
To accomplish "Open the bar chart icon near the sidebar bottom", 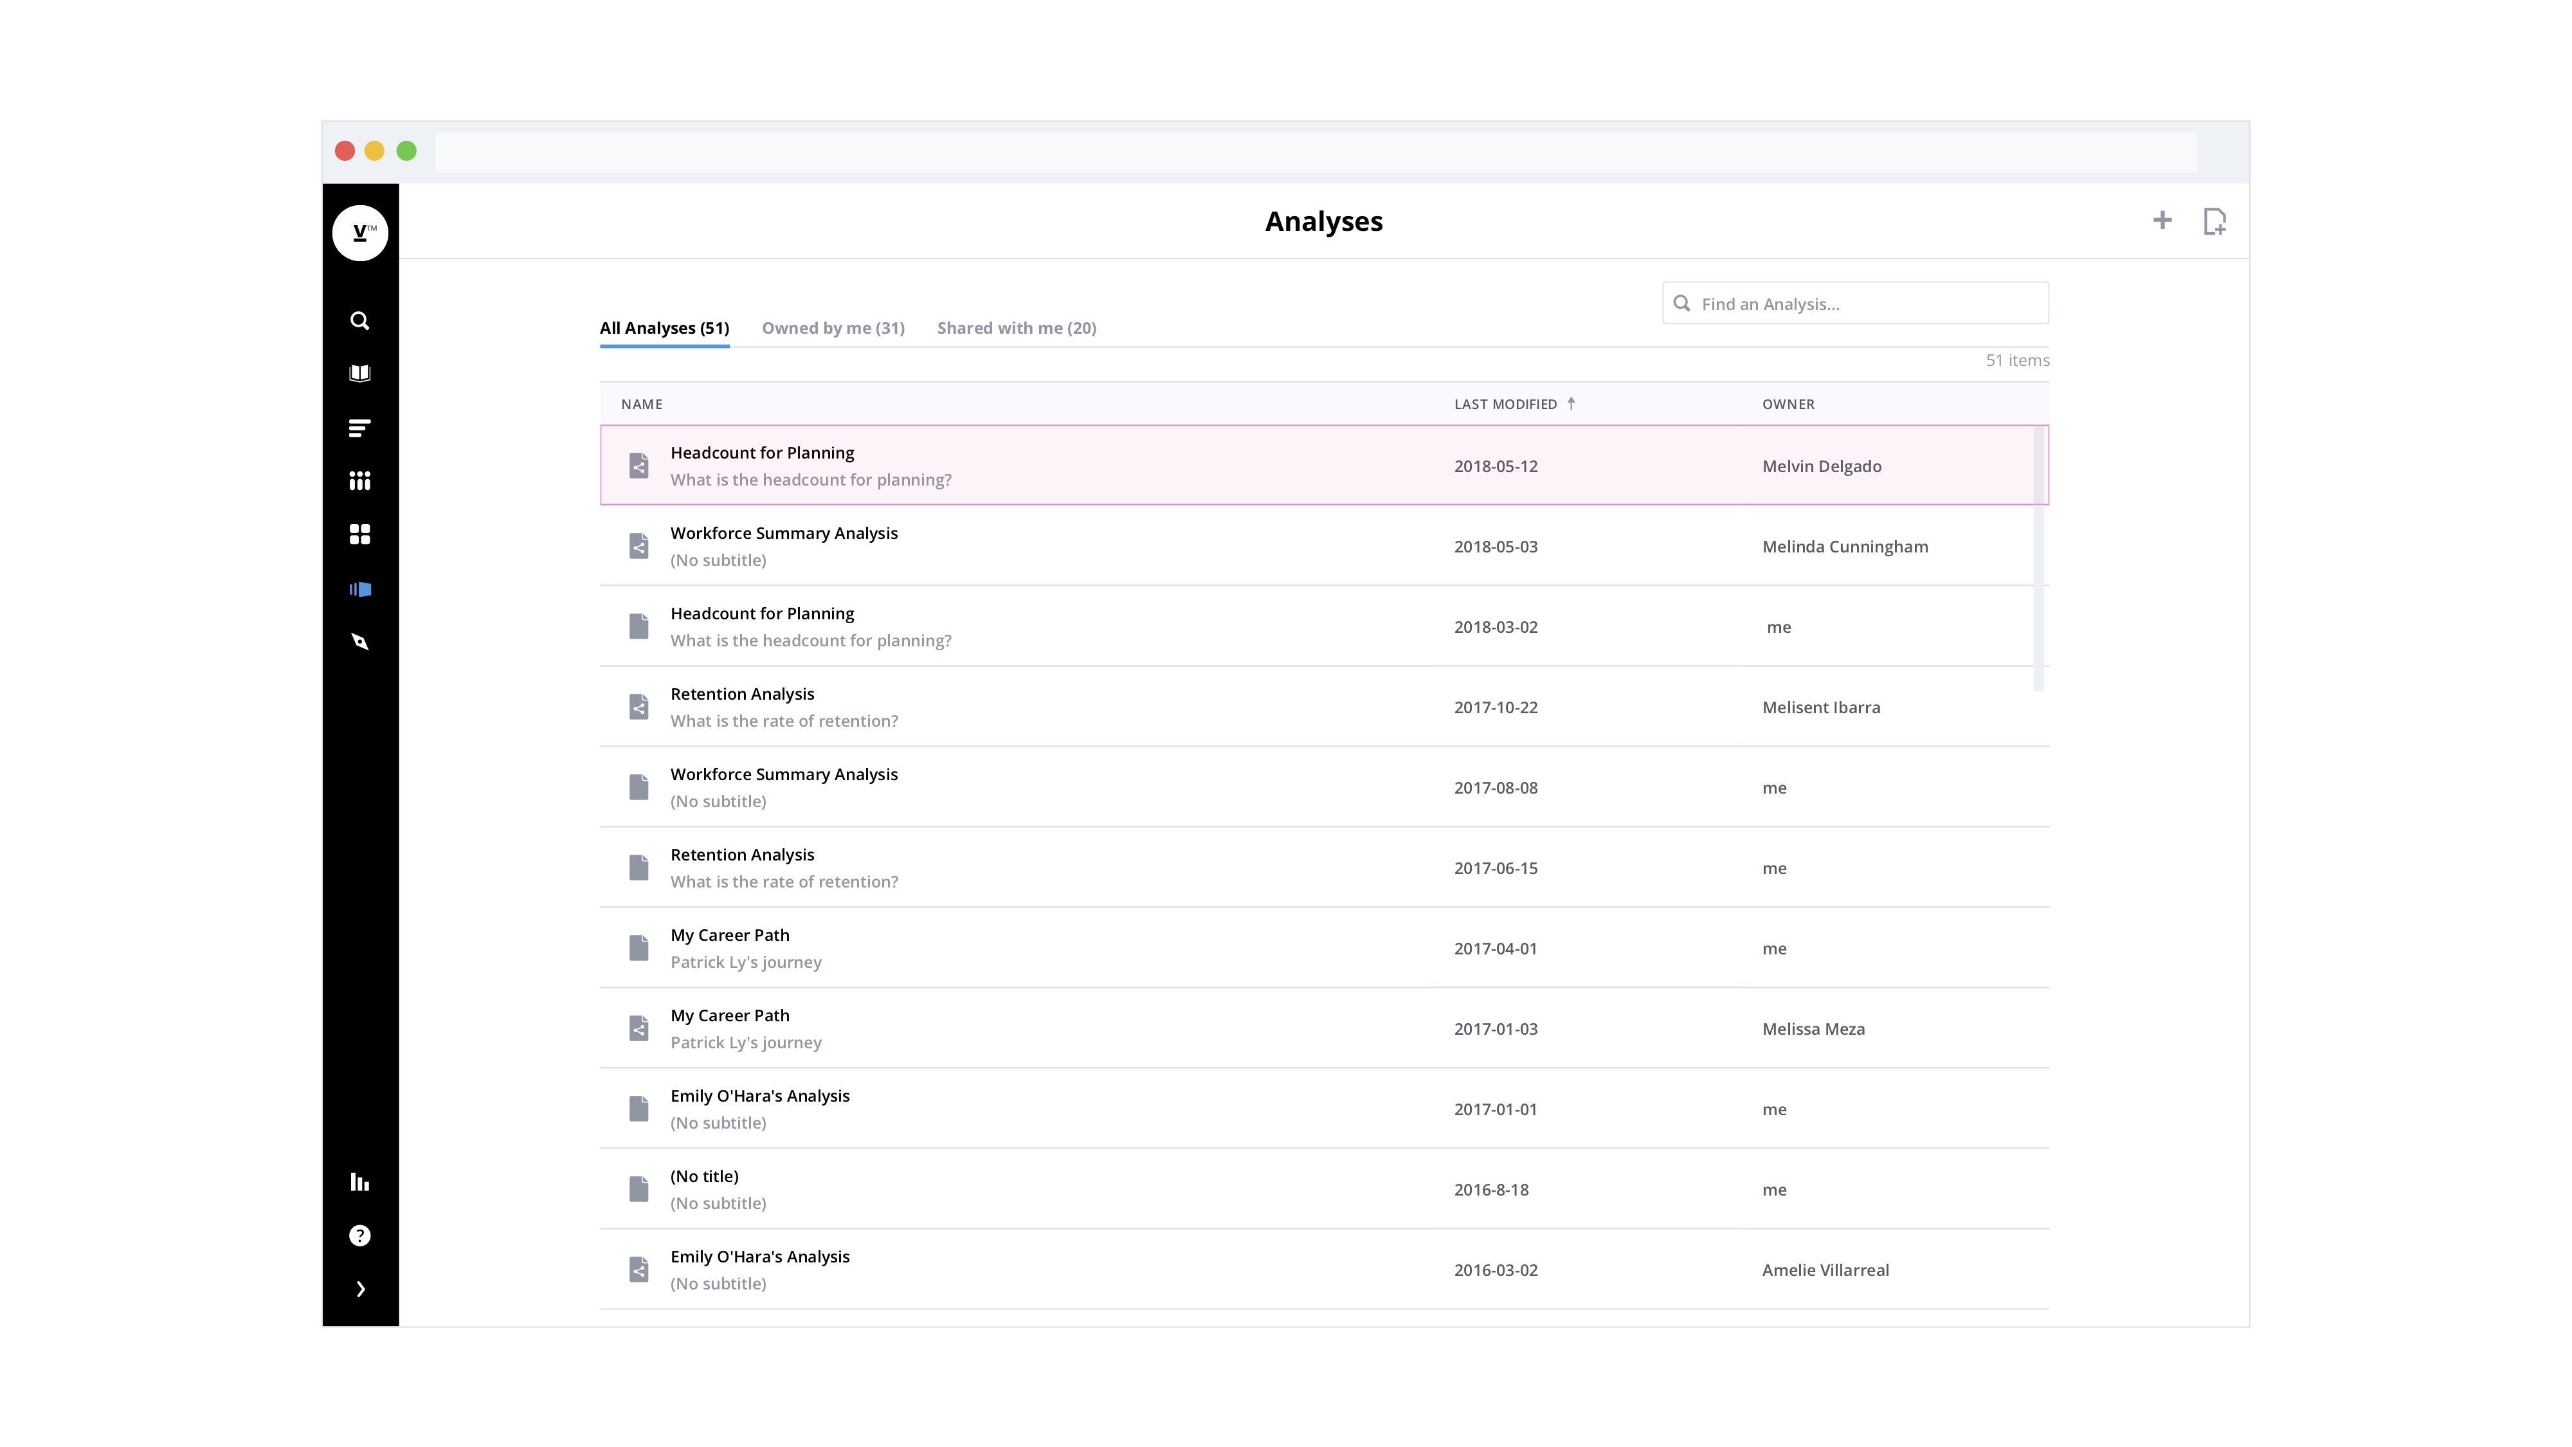I will point(359,1183).
